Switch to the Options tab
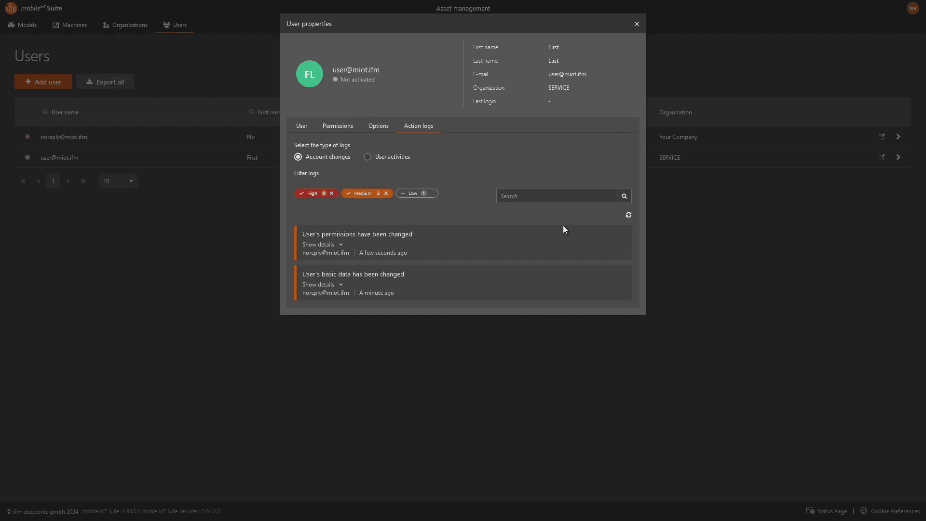This screenshot has height=521, width=926. 378,126
